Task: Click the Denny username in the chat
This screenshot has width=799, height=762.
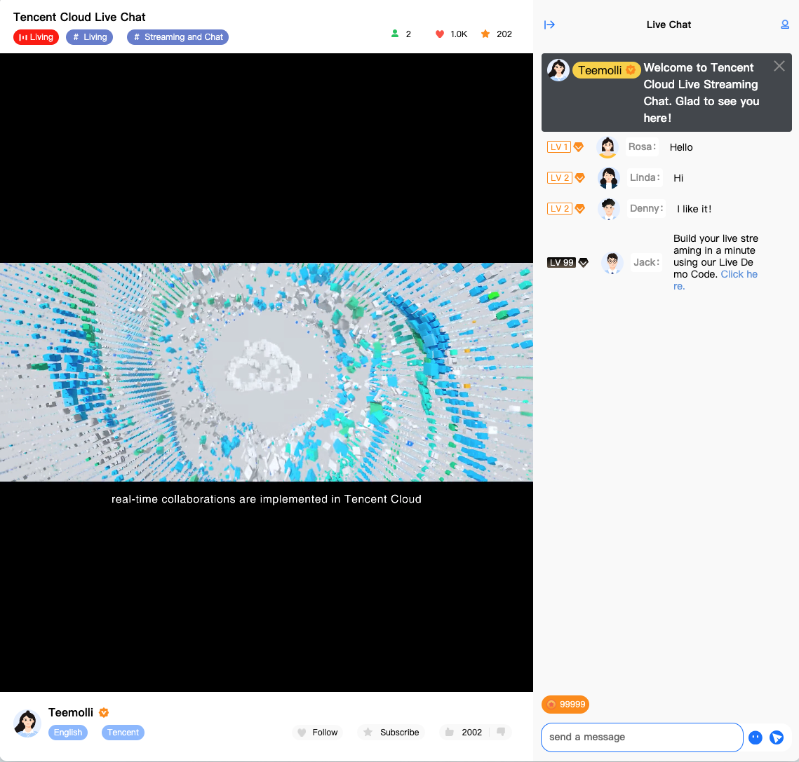Action: 646,208
